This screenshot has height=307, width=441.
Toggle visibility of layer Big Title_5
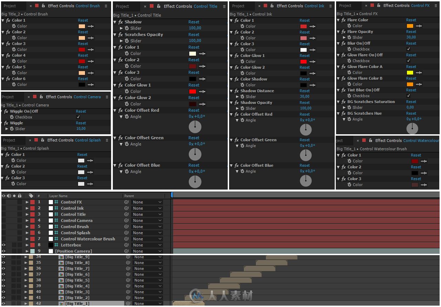pyautogui.click(x=3, y=280)
